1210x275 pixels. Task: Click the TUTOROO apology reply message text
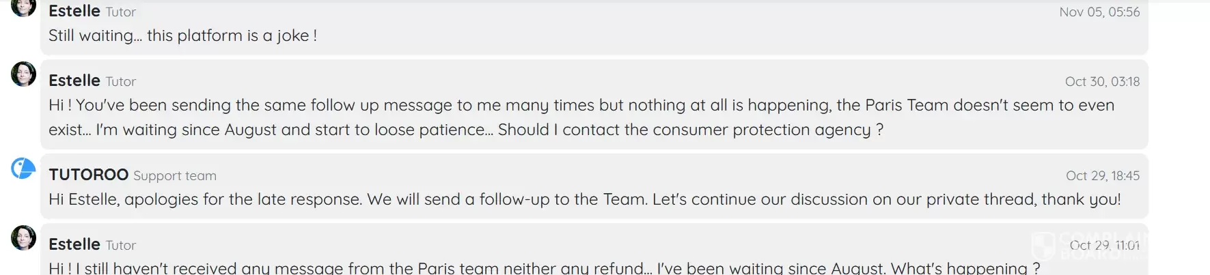pyautogui.click(x=584, y=199)
